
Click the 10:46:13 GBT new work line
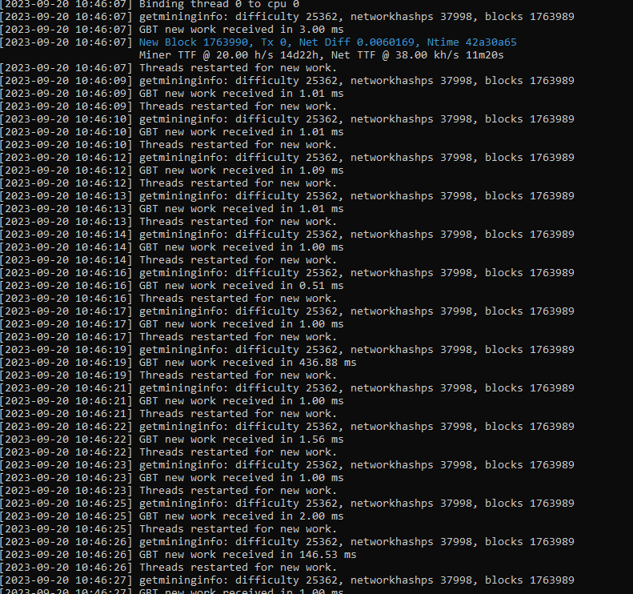pyautogui.click(x=172, y=209)
